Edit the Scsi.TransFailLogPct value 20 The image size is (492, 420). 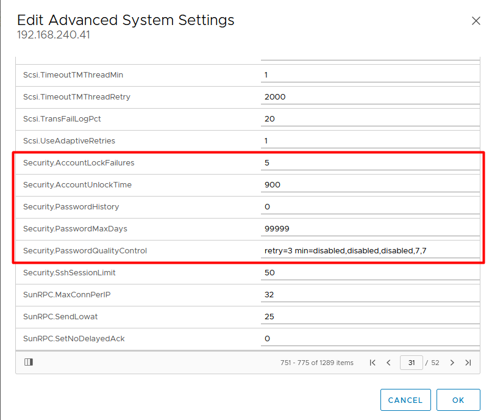tap(370, 119)
